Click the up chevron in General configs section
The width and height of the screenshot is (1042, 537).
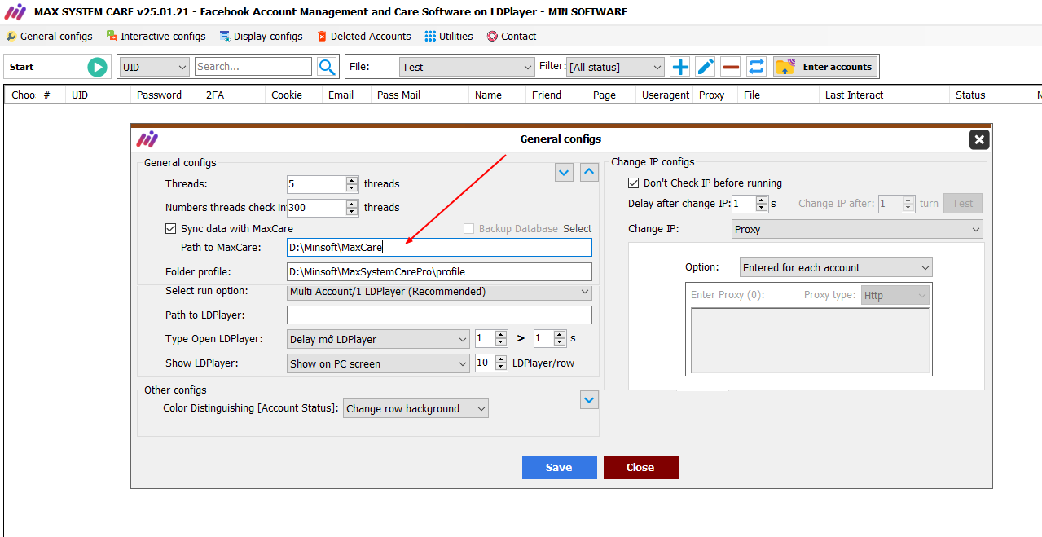point(589,172)
